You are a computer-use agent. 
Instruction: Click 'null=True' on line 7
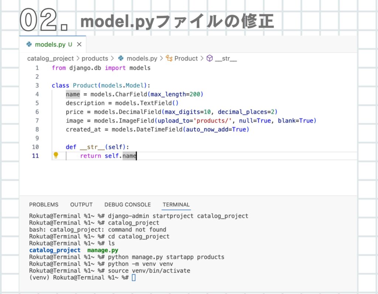(x=255, y=120)
